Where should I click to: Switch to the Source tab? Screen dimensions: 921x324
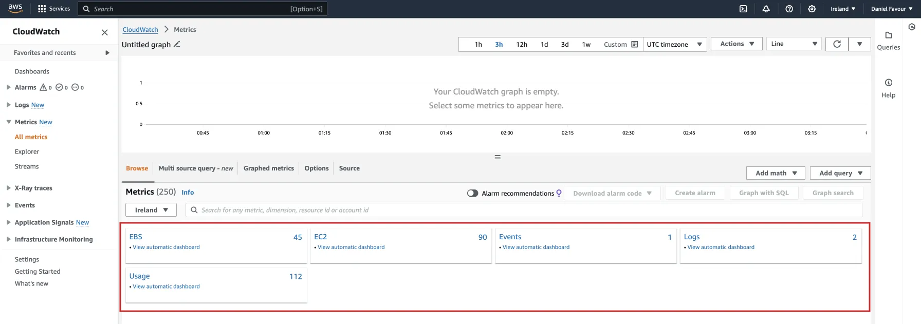[349, 168]
